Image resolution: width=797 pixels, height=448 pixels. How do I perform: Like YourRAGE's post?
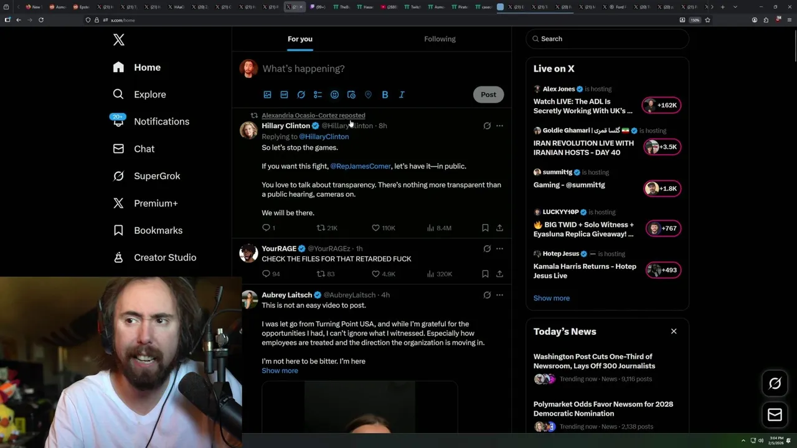click(x=384, y=274)
